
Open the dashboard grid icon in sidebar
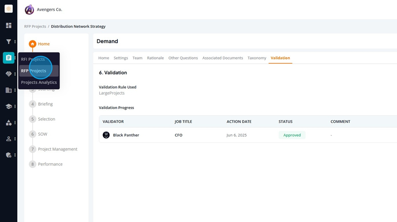[9, 25]
